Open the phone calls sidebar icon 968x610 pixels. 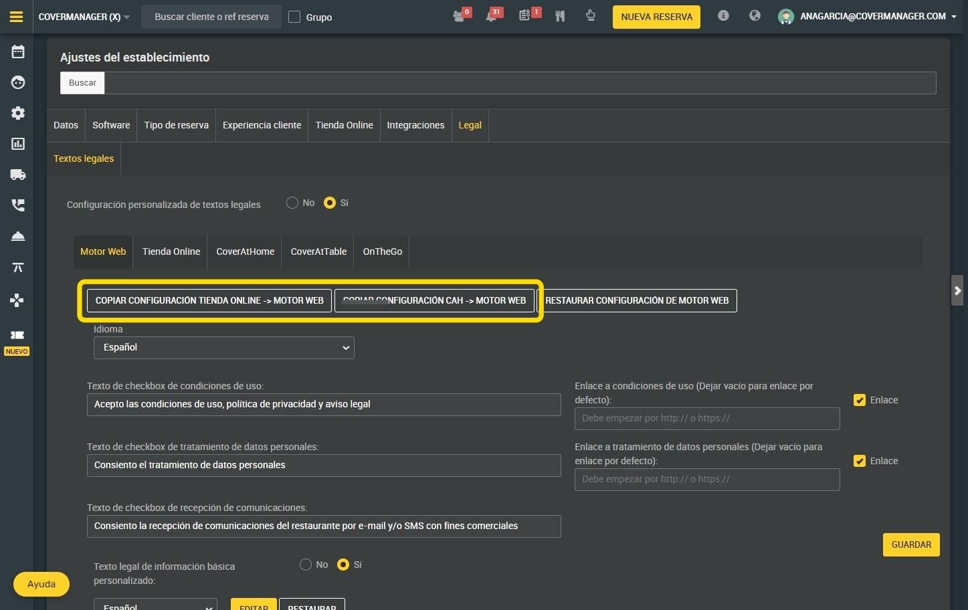tap(18, 205)
